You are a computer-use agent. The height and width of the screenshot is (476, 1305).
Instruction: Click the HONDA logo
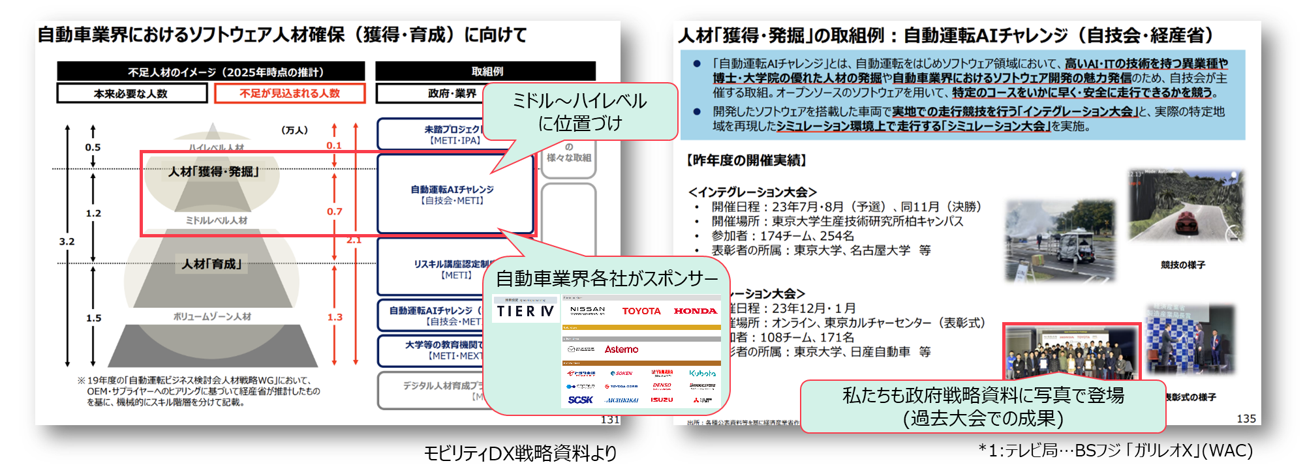click(695, 311)
